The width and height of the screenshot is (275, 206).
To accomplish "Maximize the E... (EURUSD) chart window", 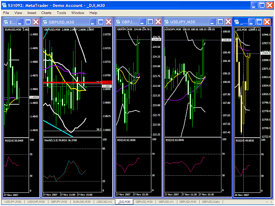I will 28,22.
